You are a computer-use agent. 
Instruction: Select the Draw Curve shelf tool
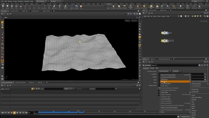pos(44,7)
